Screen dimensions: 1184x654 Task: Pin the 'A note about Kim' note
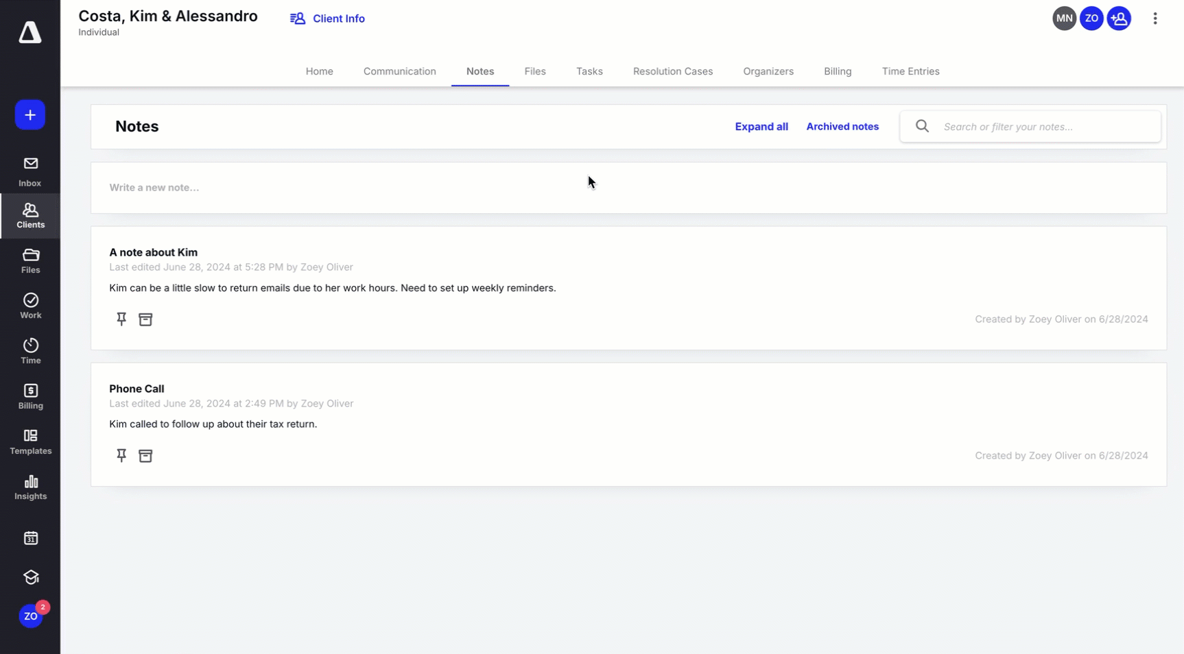click(x=121, y=319)
